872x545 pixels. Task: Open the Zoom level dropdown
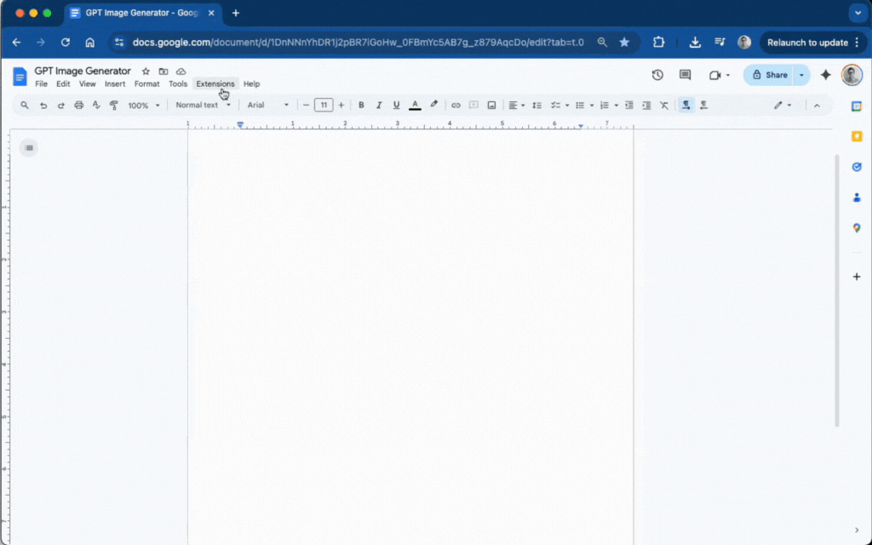143,105
